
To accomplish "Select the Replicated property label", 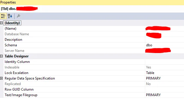I will click(x=13, y=84).
